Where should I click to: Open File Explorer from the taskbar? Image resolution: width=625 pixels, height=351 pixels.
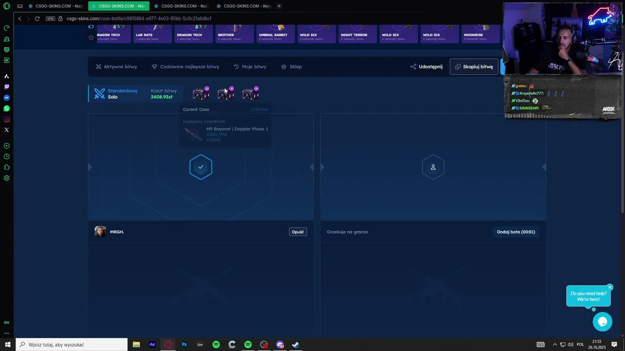click(x=136, y=345)
